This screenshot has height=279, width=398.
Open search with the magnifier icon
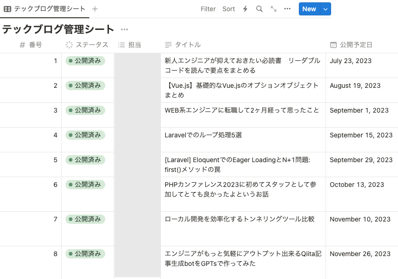click(259, 9)
